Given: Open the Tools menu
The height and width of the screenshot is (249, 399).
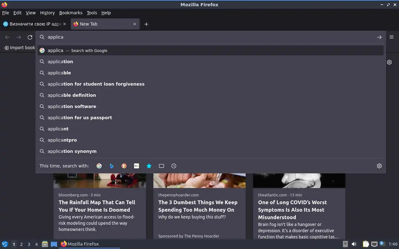Looking at the screenshot, I should (92, 13).
